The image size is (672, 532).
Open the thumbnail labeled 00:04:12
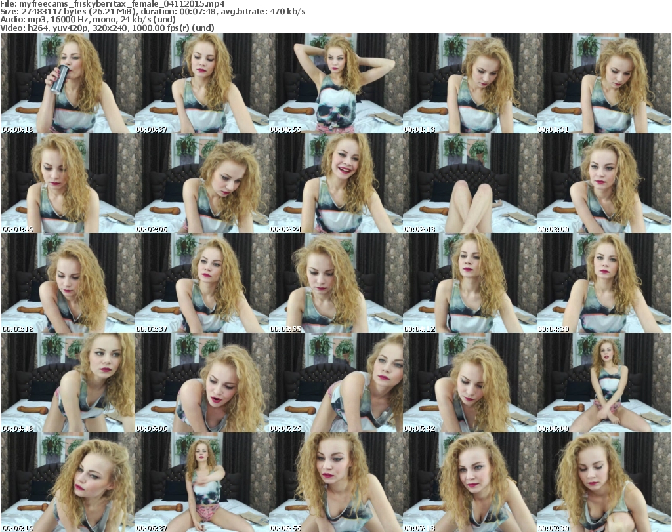click(x=470, y=283)
